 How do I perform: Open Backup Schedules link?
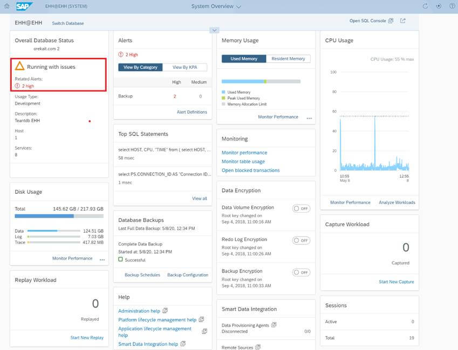pyautogui.click(x=142, y=275)
